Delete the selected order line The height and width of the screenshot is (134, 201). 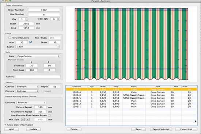click(x=74, y=129)
